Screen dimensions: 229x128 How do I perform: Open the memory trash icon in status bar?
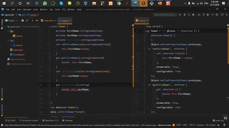point(224,125)
